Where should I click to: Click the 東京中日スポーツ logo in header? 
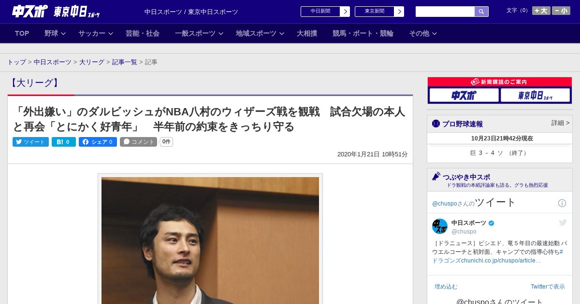coord(77,12)
